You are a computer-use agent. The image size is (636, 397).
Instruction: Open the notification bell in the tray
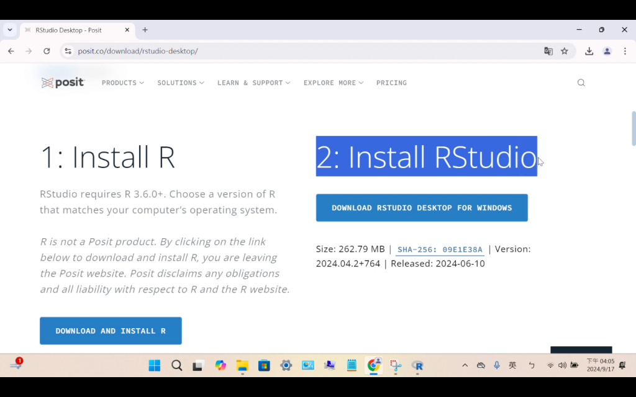pyautogui.click(x=622, y=365)
